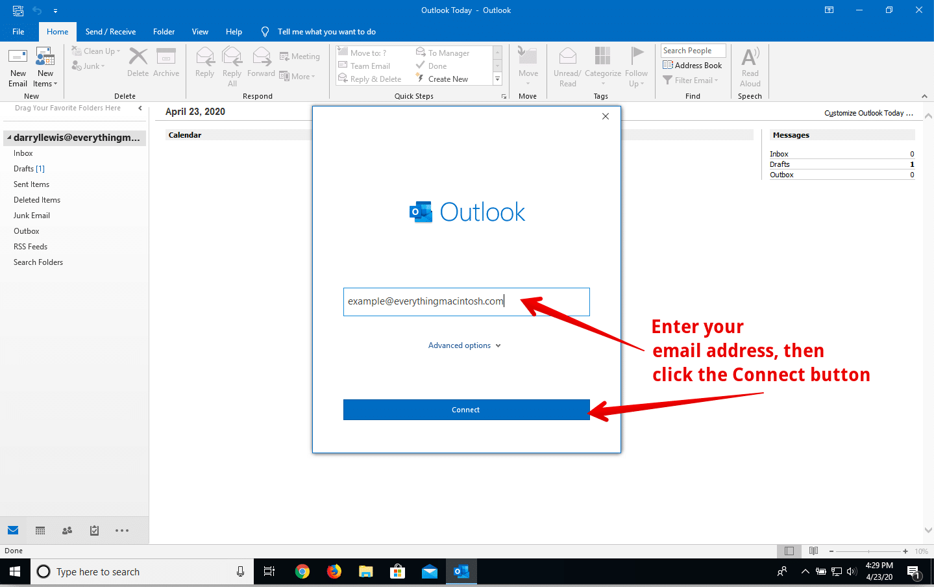The height and width of the screenshot is (587, 934).
Task: Expand Advanced options in the dialog
Action: 465,345
